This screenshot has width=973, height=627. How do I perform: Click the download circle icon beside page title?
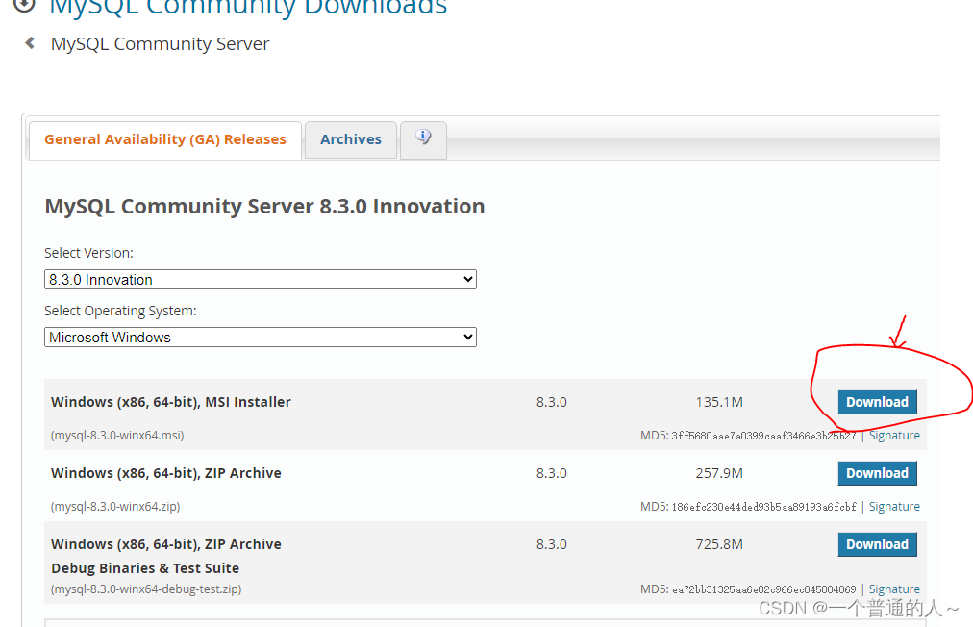24,5
